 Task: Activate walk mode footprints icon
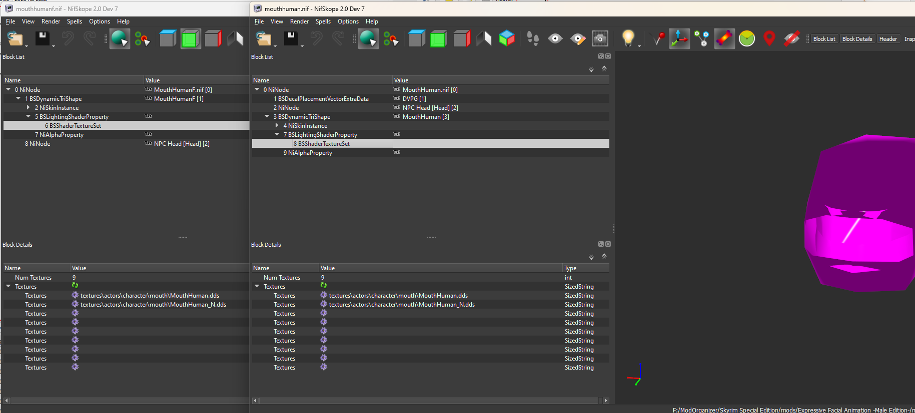[533, 38]
